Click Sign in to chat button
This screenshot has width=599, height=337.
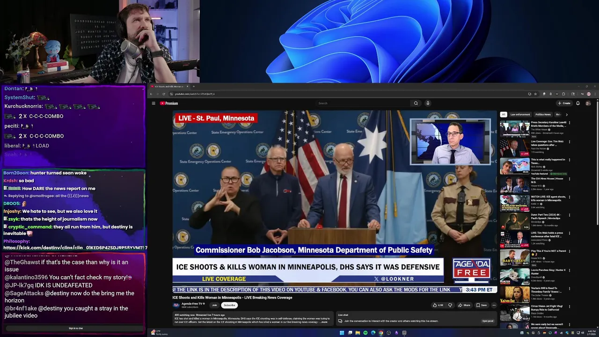point(75,328)
